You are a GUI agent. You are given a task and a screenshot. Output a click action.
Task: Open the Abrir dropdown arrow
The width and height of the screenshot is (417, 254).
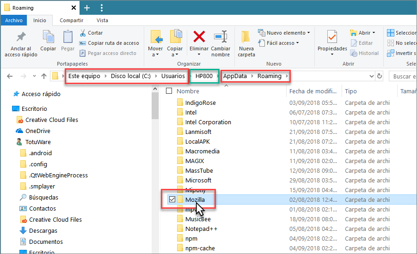[374, 33]
